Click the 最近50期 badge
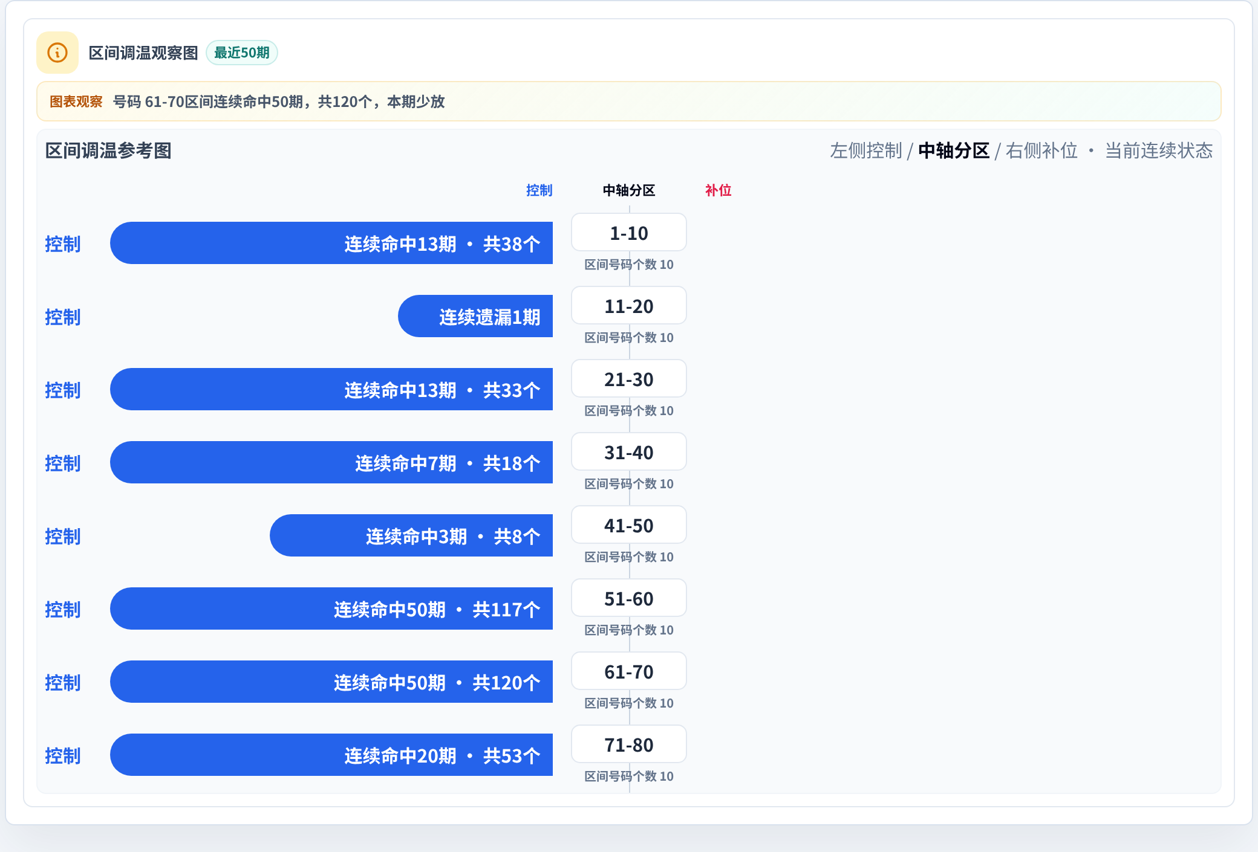Viewport: 1258px width, 852px height. point(242,53)
